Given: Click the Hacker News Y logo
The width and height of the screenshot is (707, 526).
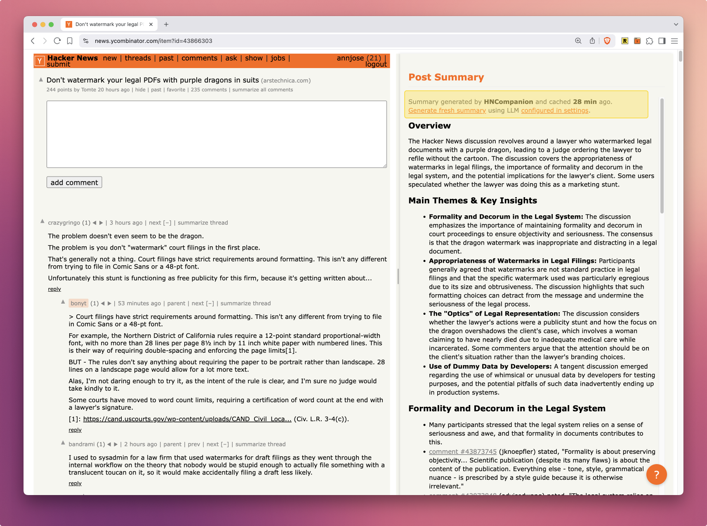Looking at the screenshot, I should (x=40, y=61).
